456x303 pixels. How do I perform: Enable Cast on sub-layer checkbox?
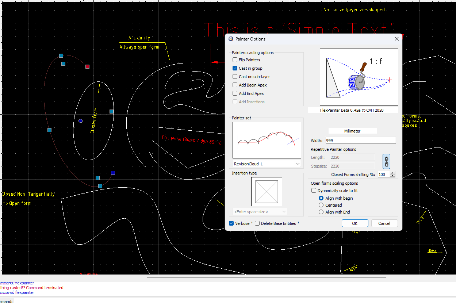pyautogui.click(x=235, y=77)
